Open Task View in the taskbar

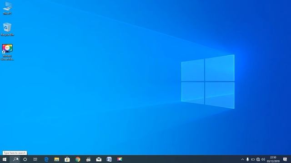(x=35, y=159)
